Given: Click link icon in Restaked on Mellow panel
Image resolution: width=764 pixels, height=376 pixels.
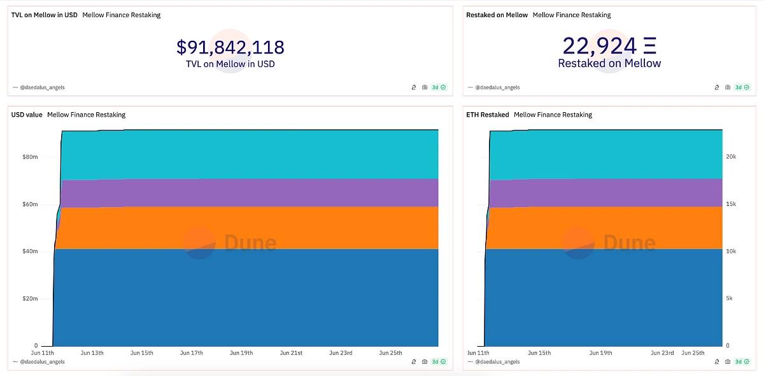Looking at the screenshot, I should (x=716, y=87).
